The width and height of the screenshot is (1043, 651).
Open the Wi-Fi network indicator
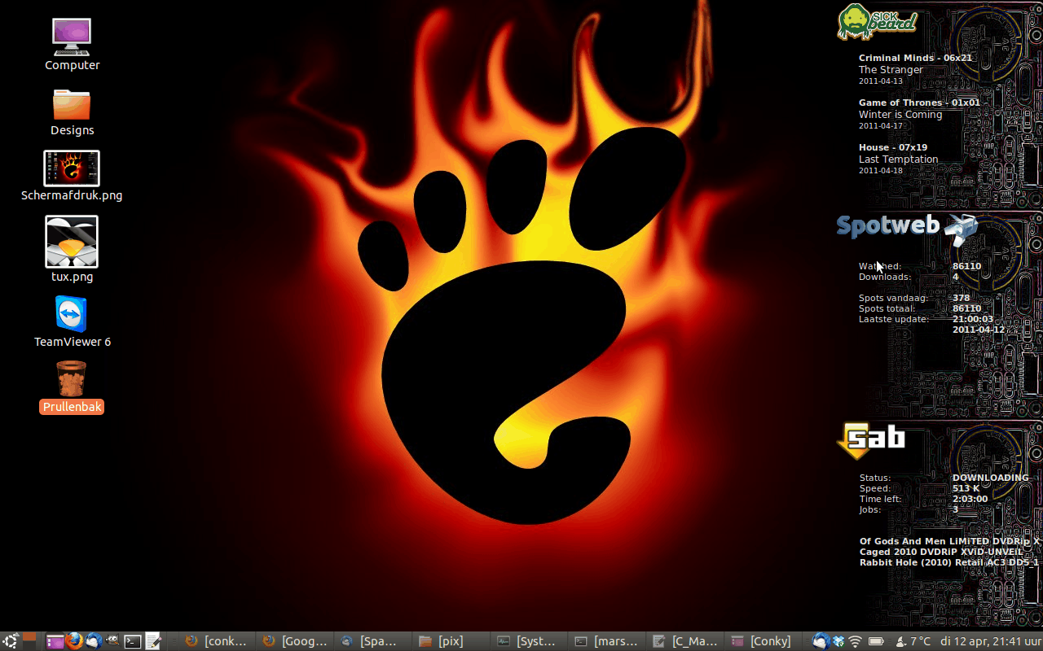(x=856, y=641)
